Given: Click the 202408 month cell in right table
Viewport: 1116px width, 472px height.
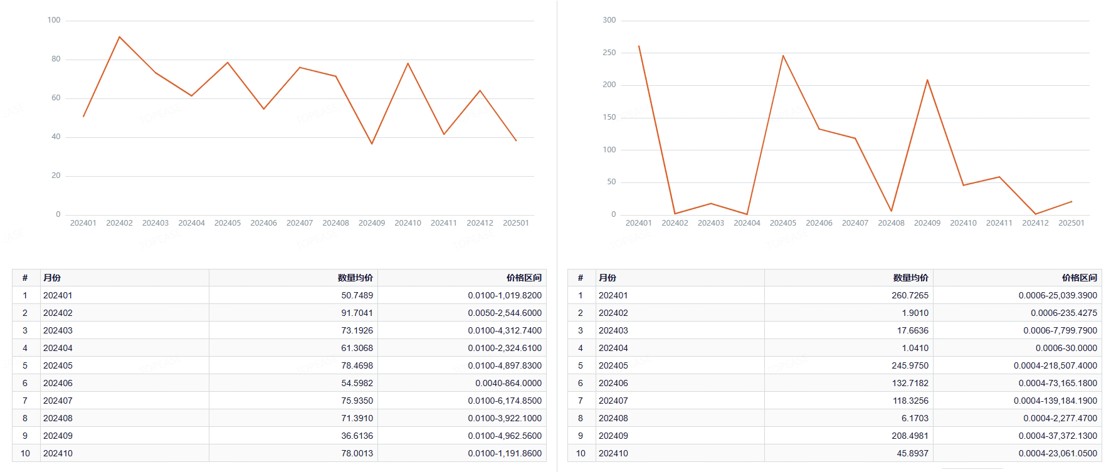Looking at the screenshot, I should (613, 418).
